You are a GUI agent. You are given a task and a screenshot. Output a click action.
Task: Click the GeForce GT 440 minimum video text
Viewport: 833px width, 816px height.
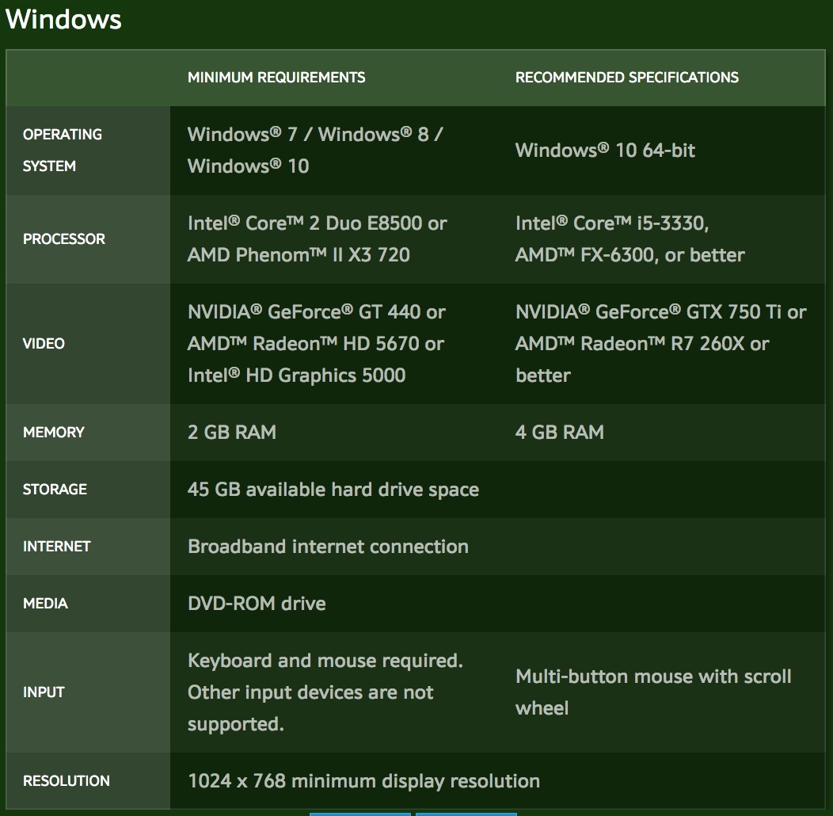316,312
